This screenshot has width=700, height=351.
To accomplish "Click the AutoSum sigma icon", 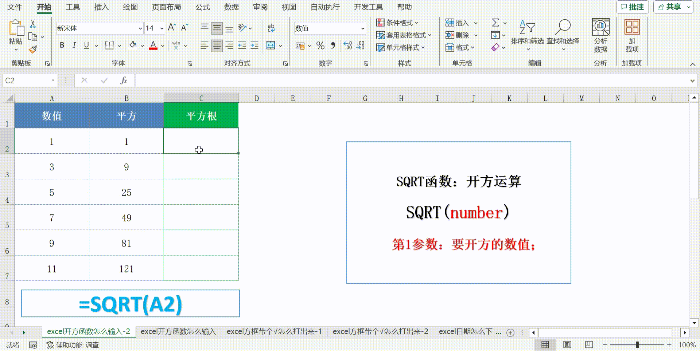I will (x=495, y=23).
